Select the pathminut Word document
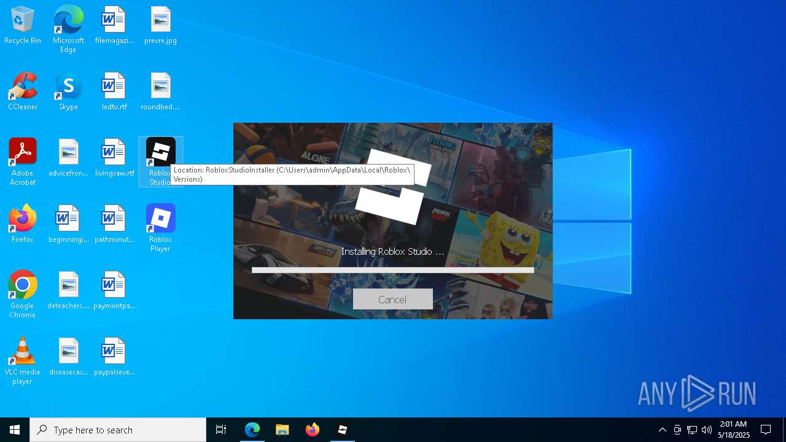The image size is (786, 442). (x=114, y=225)
